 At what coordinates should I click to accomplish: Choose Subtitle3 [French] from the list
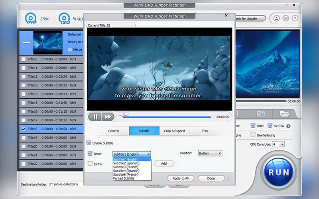click(132, 167)
